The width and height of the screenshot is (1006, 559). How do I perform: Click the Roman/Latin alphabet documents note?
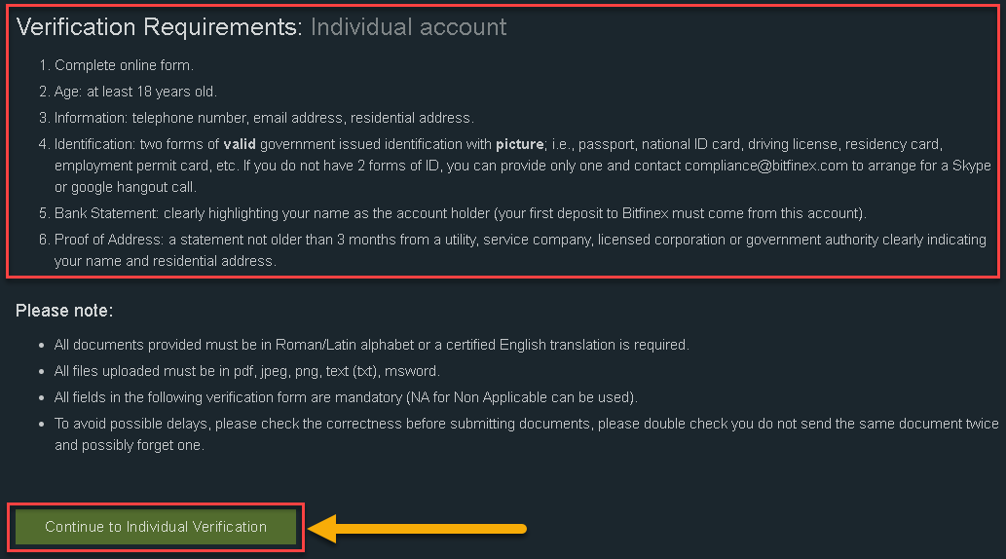tap(371, 346)
